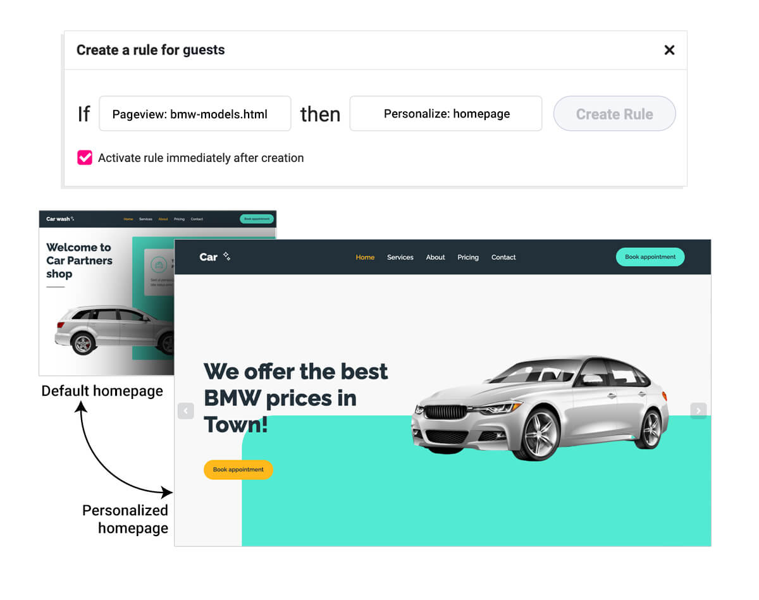Click the Car sparkle logo in large preview

coord(215,257)
